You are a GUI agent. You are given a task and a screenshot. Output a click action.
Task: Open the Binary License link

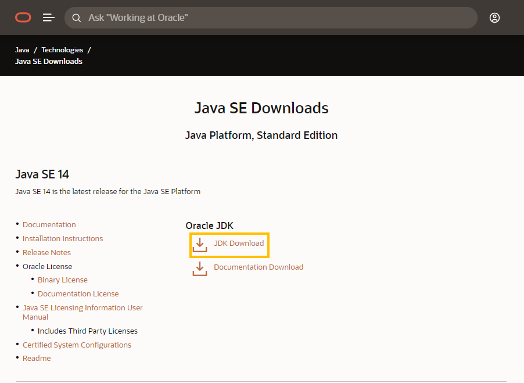[x=63, y=280]
